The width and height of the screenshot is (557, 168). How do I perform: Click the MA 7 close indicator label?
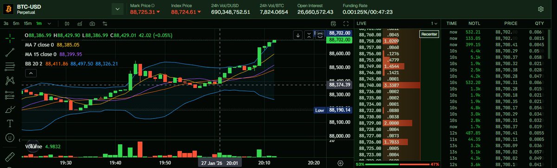40,45
